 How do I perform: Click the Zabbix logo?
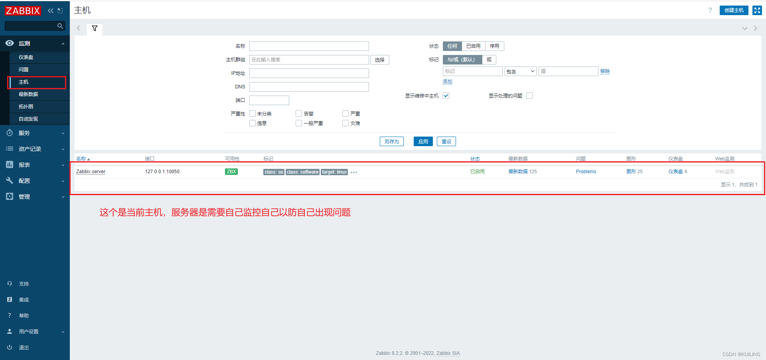pos(23,11)
